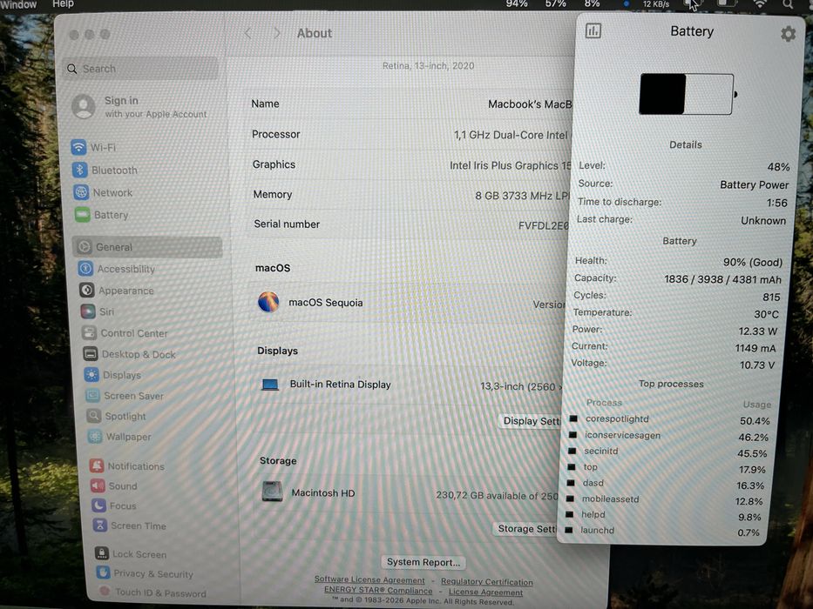Select the helpd process row

click(x=663, y=516)
